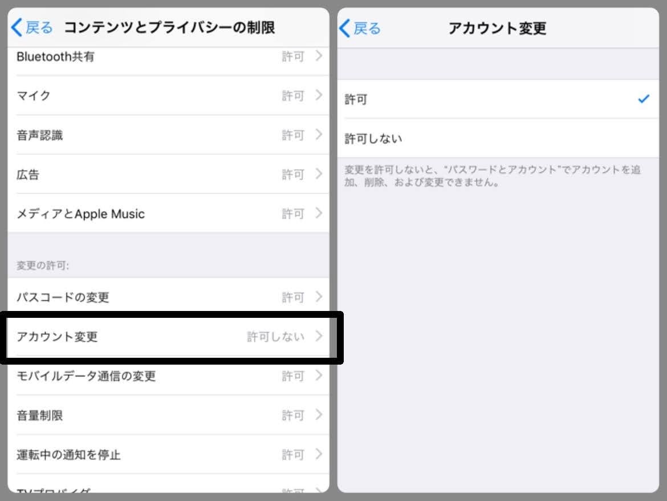Tap the chevron next to マイク
This screenshot has width=667, height=501.
319,95
